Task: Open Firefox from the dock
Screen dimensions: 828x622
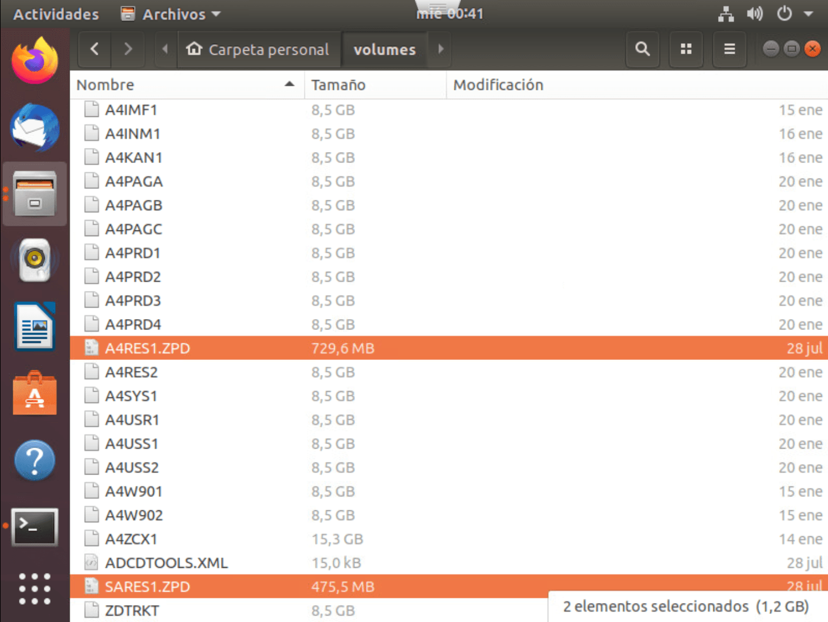Action: [35, 61]
